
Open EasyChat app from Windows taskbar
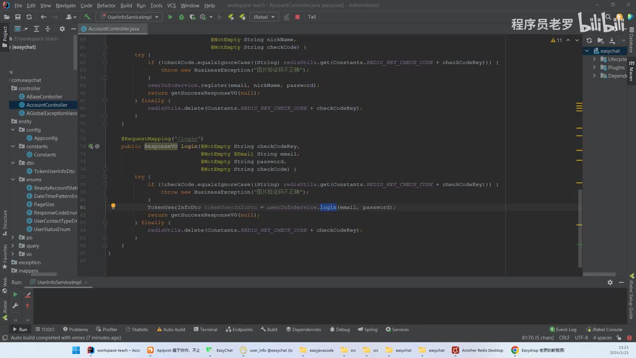pyautogui.click(x=220, y=350)
